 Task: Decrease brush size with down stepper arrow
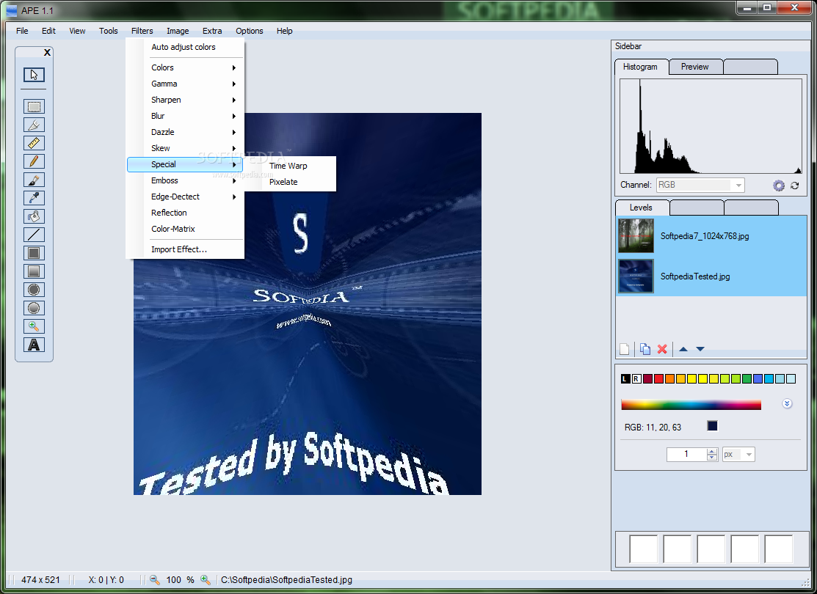coord(712,458)
